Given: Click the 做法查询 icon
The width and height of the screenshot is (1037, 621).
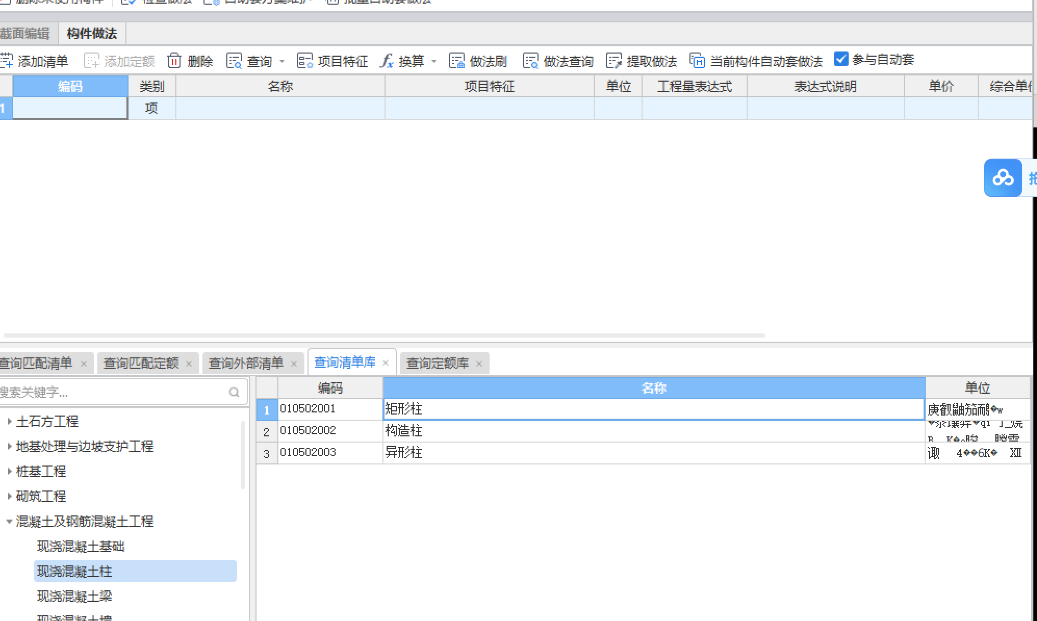Looking at the screenshot, I should (x=530, y=61).
